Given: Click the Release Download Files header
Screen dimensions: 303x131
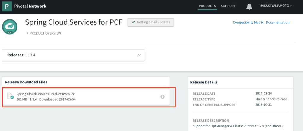Looking at the screenshot, I should tap(26, 82).
